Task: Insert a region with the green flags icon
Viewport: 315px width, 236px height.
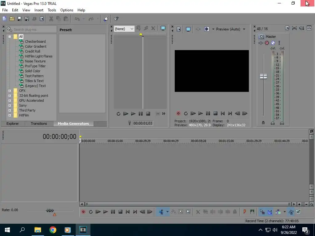Action: tap(252, 212)
